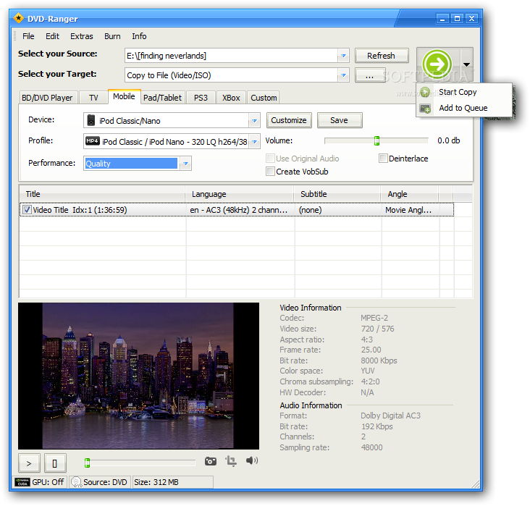The width and height of the screenshot is (530, 506).
Task: Click the DVD disc icon in the status bar
Action: 77,482
